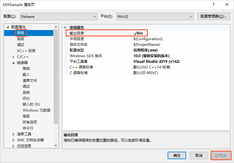
Task: Click tree scrollbar down arrow
Action: [x=56, y=145]
